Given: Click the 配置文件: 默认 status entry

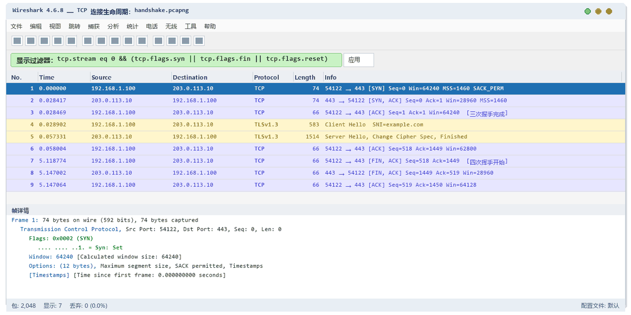Looking at the screenshot, I should tap(600, 306).
